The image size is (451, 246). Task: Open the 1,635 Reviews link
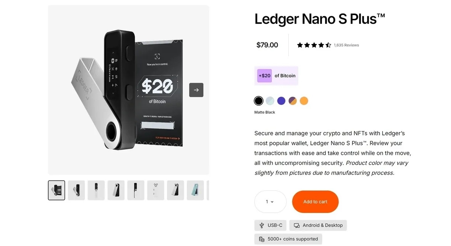tap(346, 45)
